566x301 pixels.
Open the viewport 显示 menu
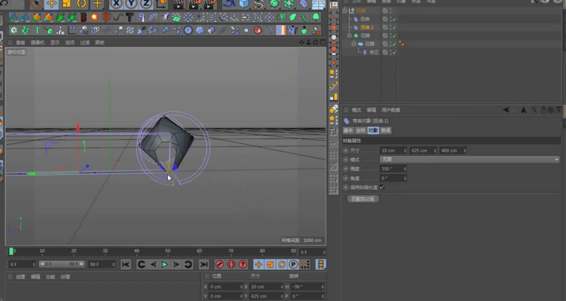pos(55,42)
